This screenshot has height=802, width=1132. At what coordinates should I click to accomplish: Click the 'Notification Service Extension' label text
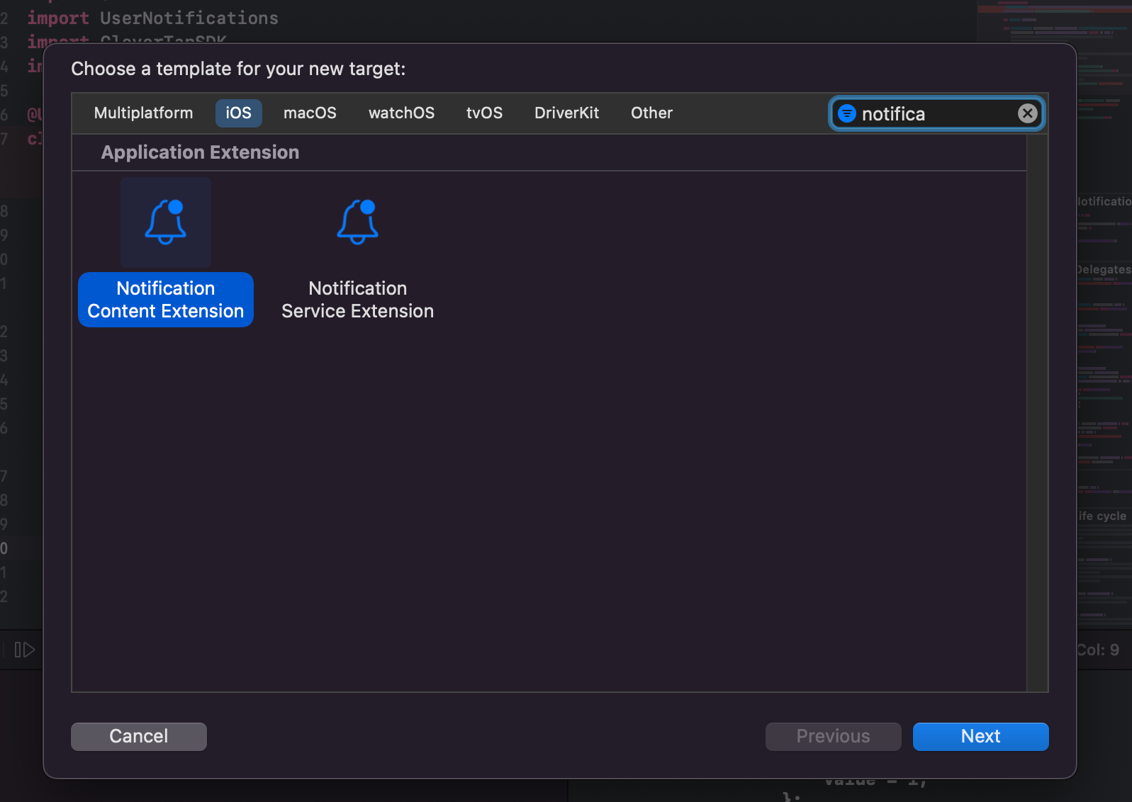click(x=357, y=300)
